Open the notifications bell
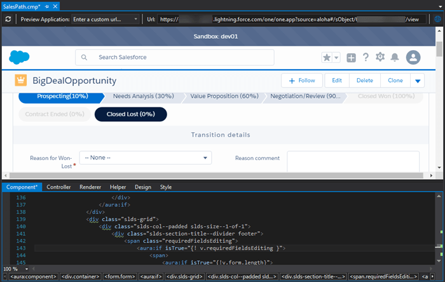Screen dimensions: 445x282 (x=395, y=57)
